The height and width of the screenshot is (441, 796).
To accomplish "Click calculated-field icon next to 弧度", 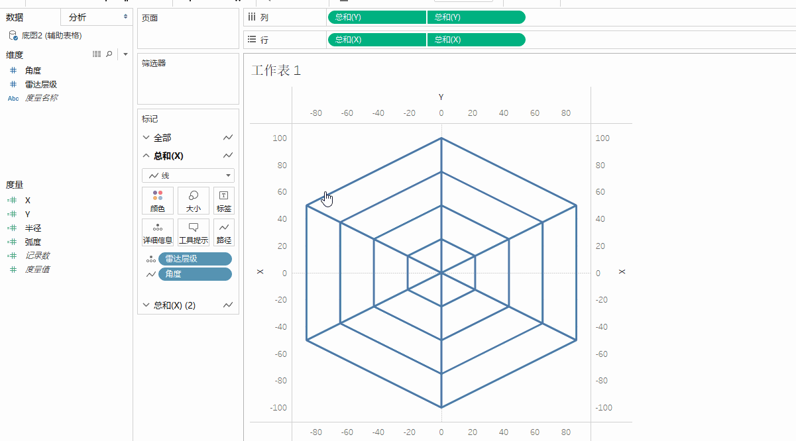I will [13, 242].
